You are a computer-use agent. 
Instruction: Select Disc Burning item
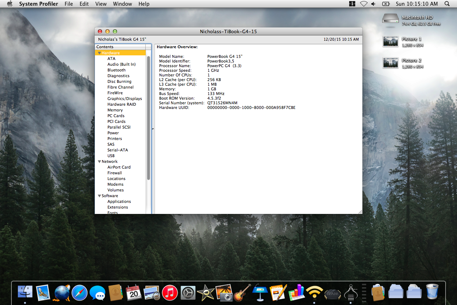119,81
